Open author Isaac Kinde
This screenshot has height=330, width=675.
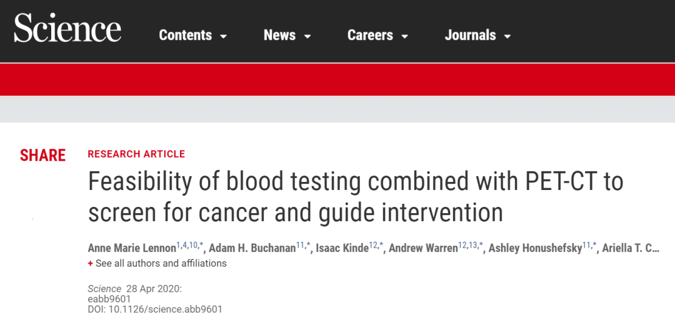point(342,249)
